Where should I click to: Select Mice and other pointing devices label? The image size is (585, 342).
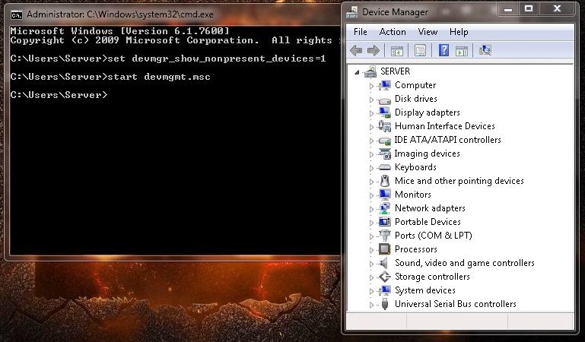pyautogui.click(x=459, y=181)
